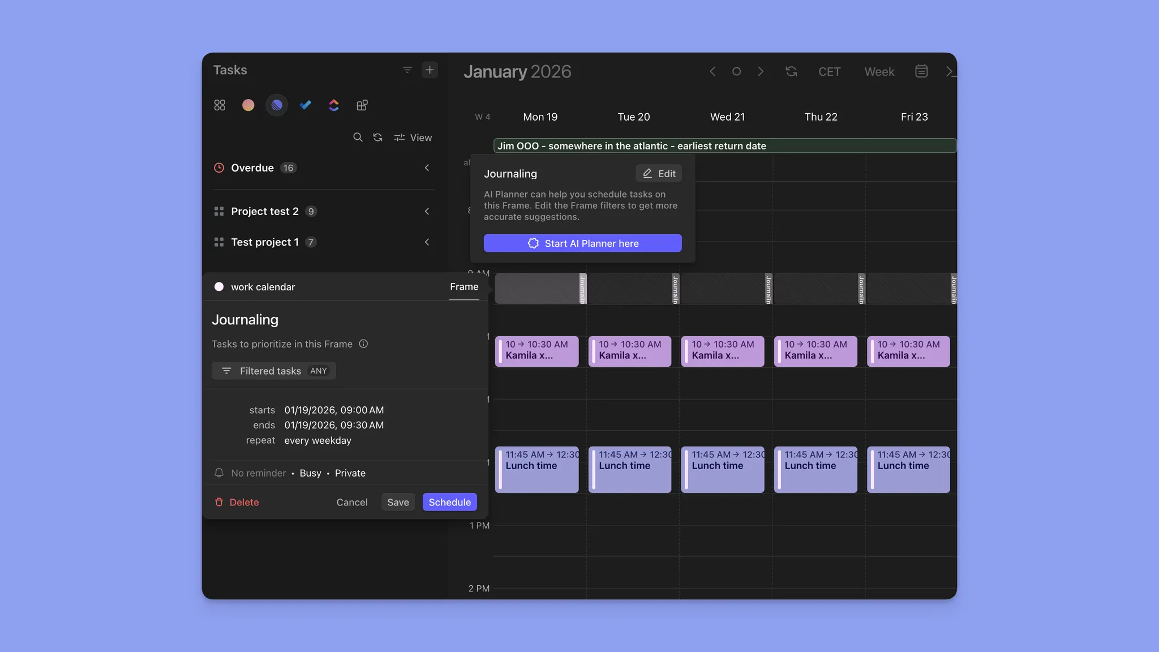Expand Project test 2 list
Image resolution: width=1159 pixels, height=652 pixels.
pyautogui.click(x=427, y=212)
